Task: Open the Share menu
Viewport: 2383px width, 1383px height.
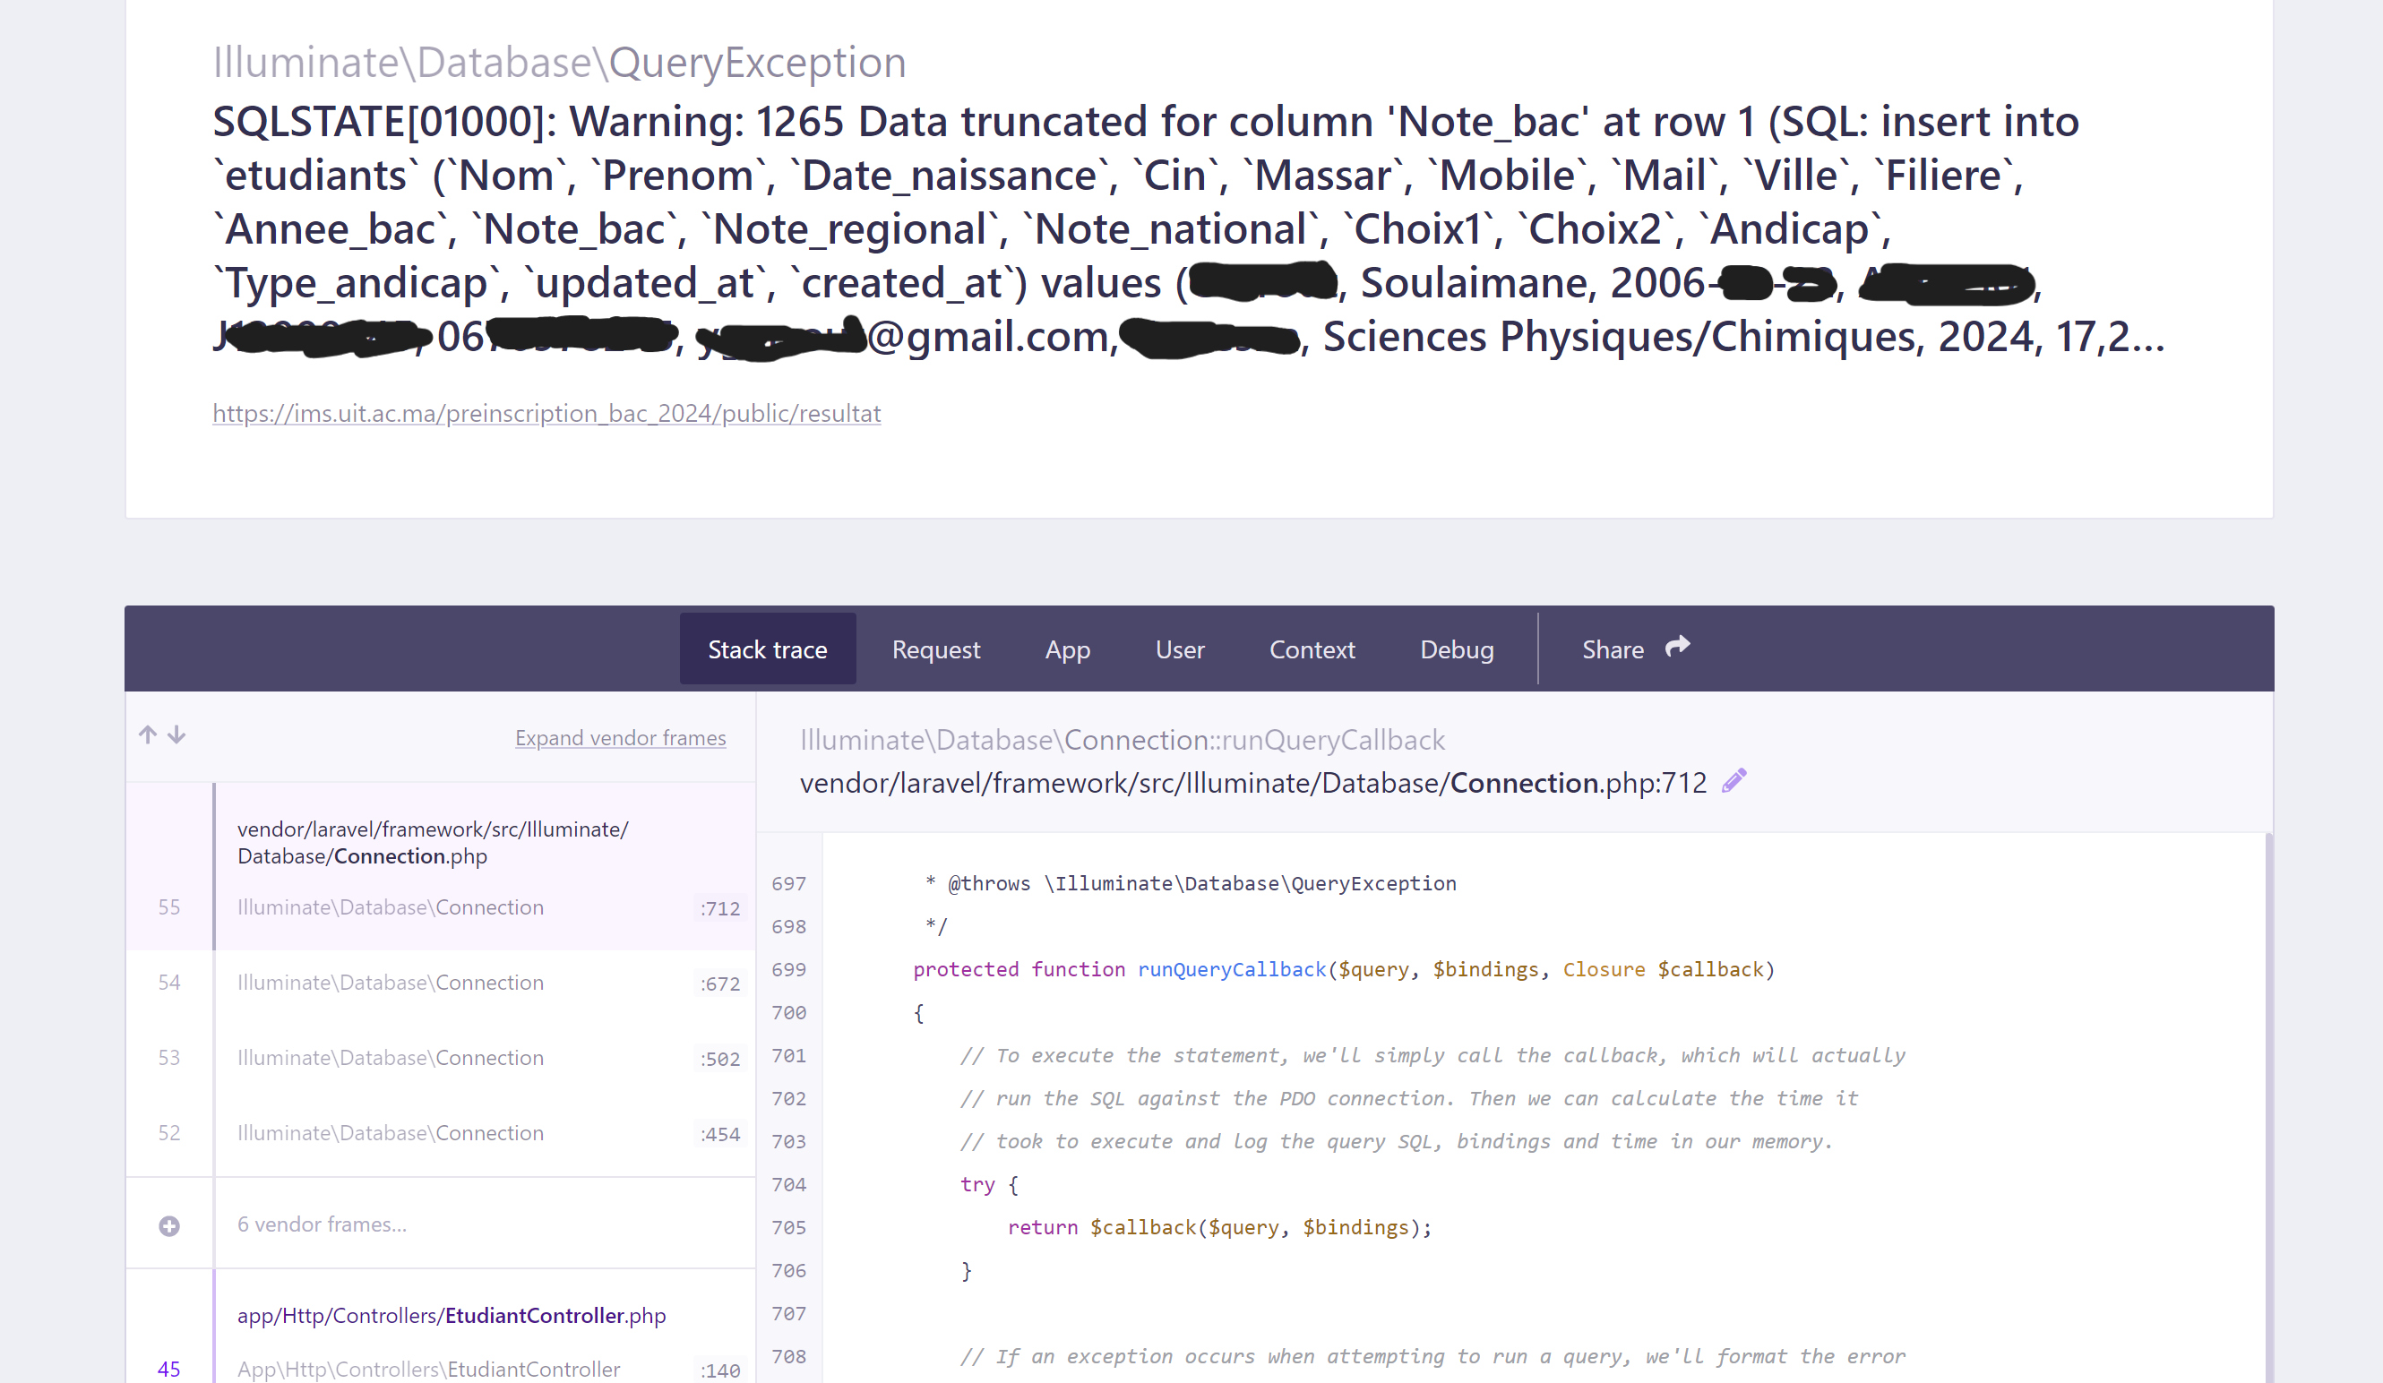Action: [x=1635, y=649]
